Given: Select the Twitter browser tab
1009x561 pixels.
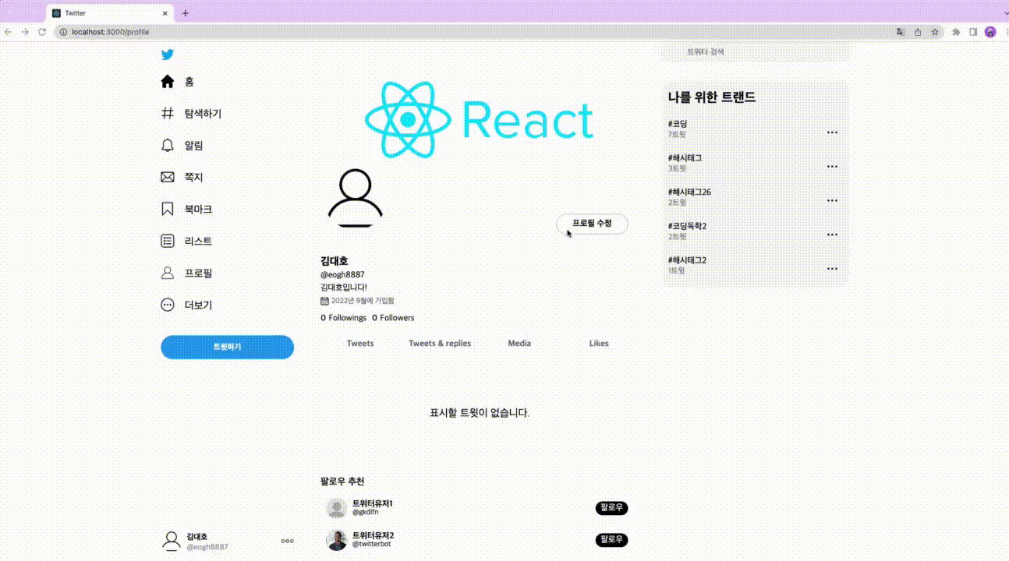Looking at the screenshot, I should (x=111, y=13).
